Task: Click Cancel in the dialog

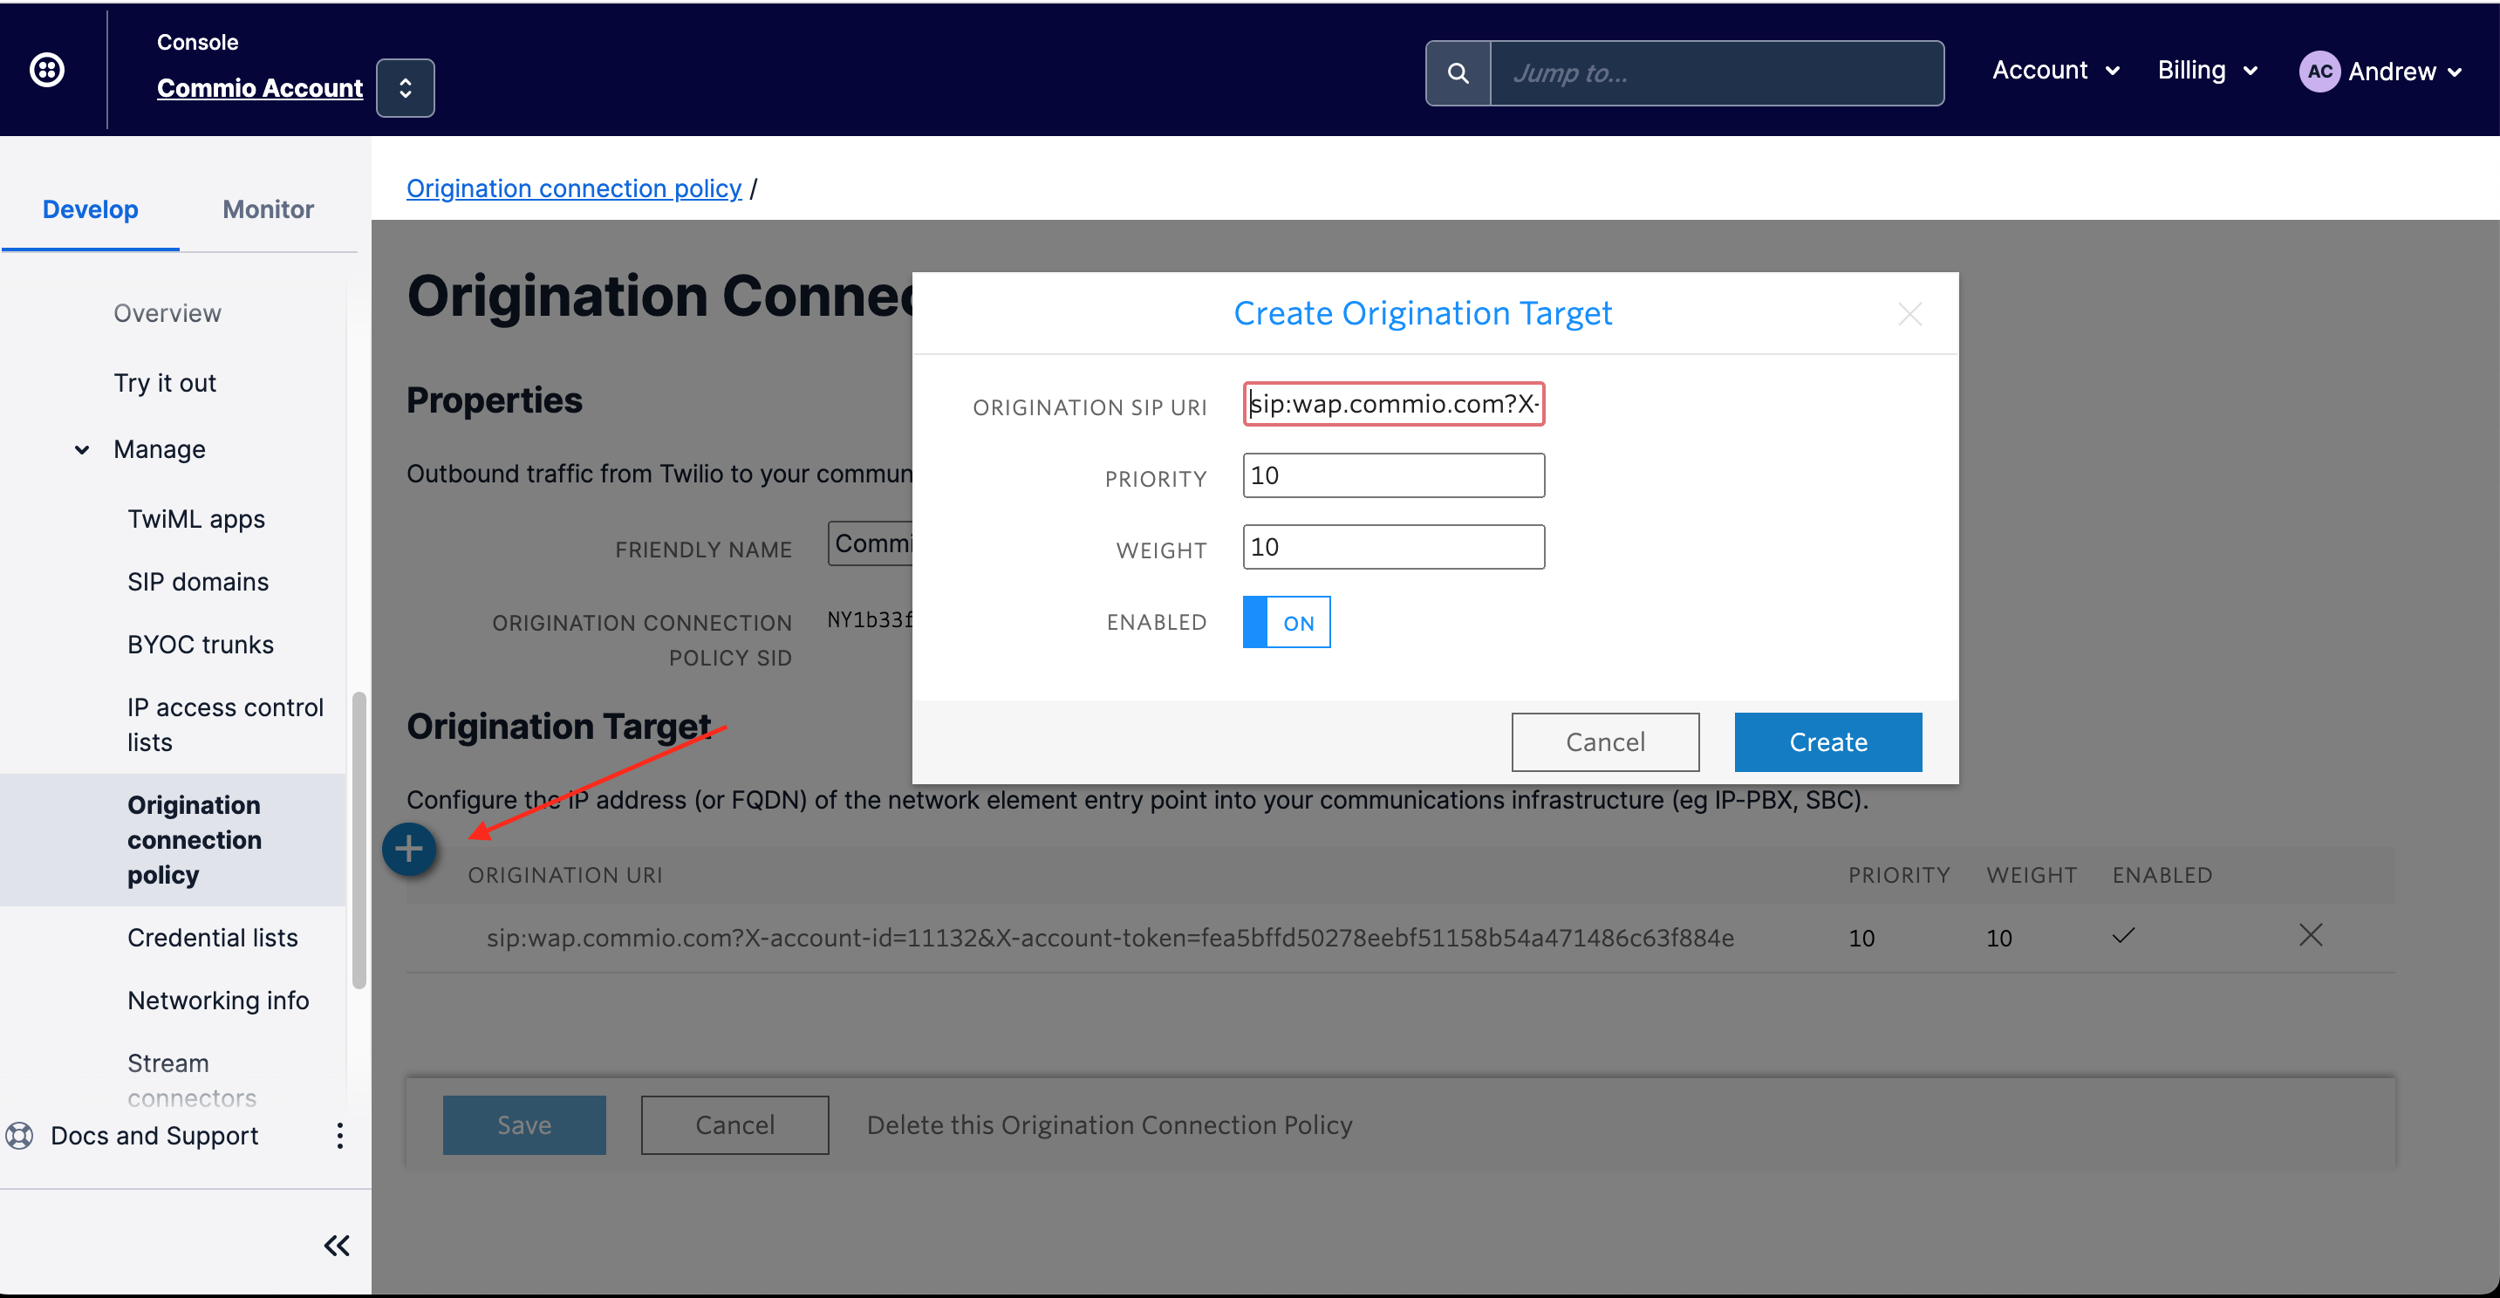Action: click(1604, 741)
